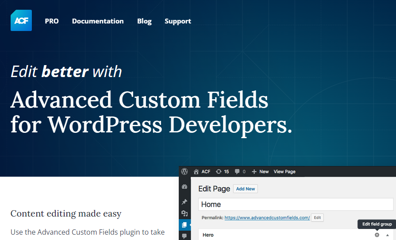Click the Add New button
The height and width of the screenshot is (240, 396).
[x=246, y=189]
